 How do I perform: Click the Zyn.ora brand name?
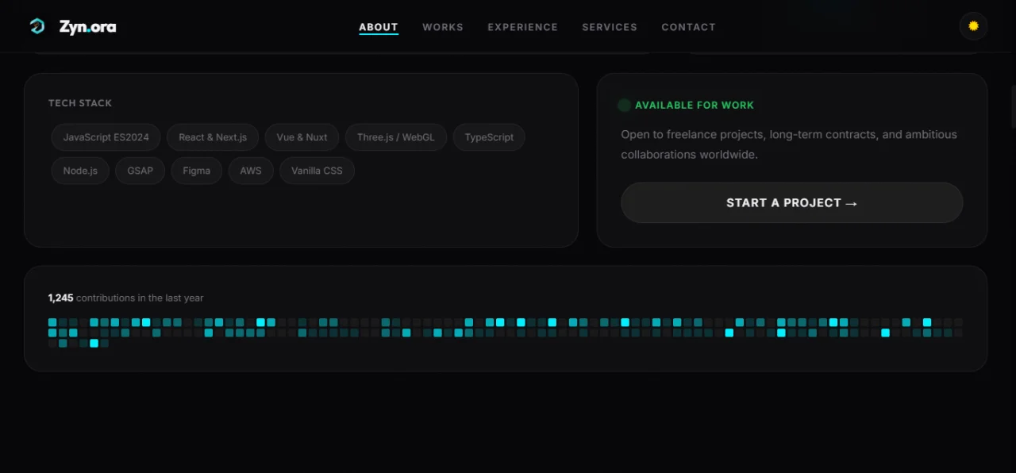[x=87, y=27]
